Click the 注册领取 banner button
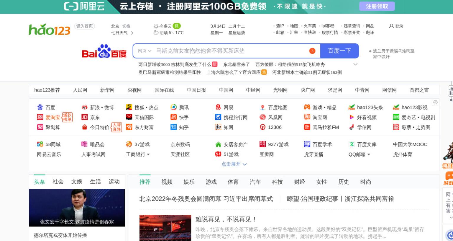This screenshot has width=453, height=241. 377,6
